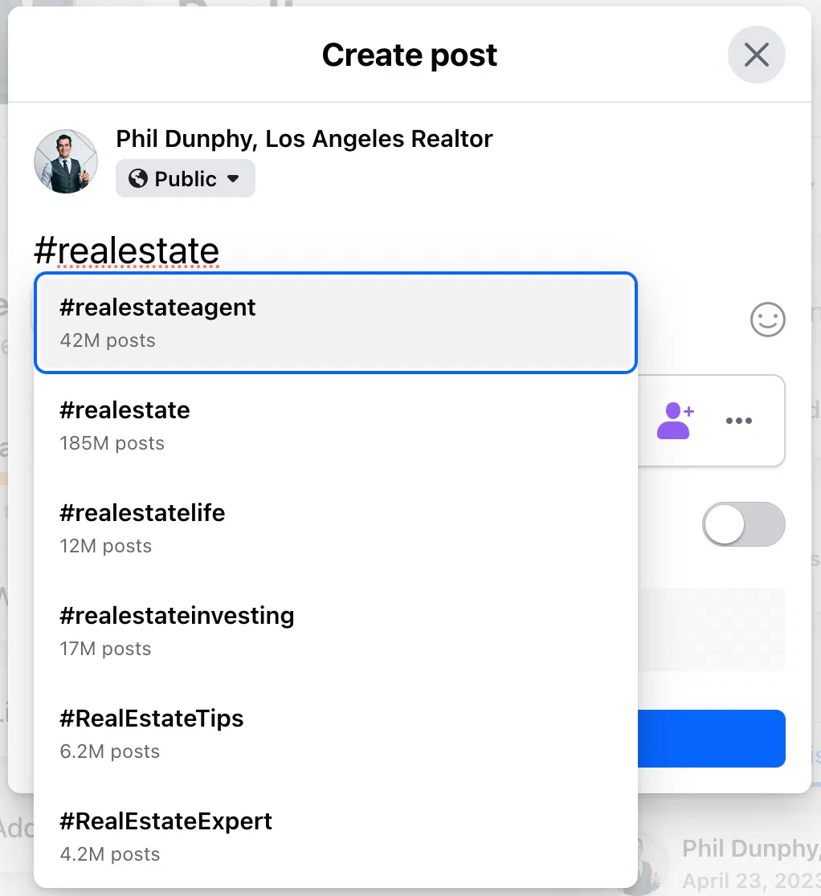Close the Create post dialog
The width and height of the screenshot is (821, 896).
756,55
